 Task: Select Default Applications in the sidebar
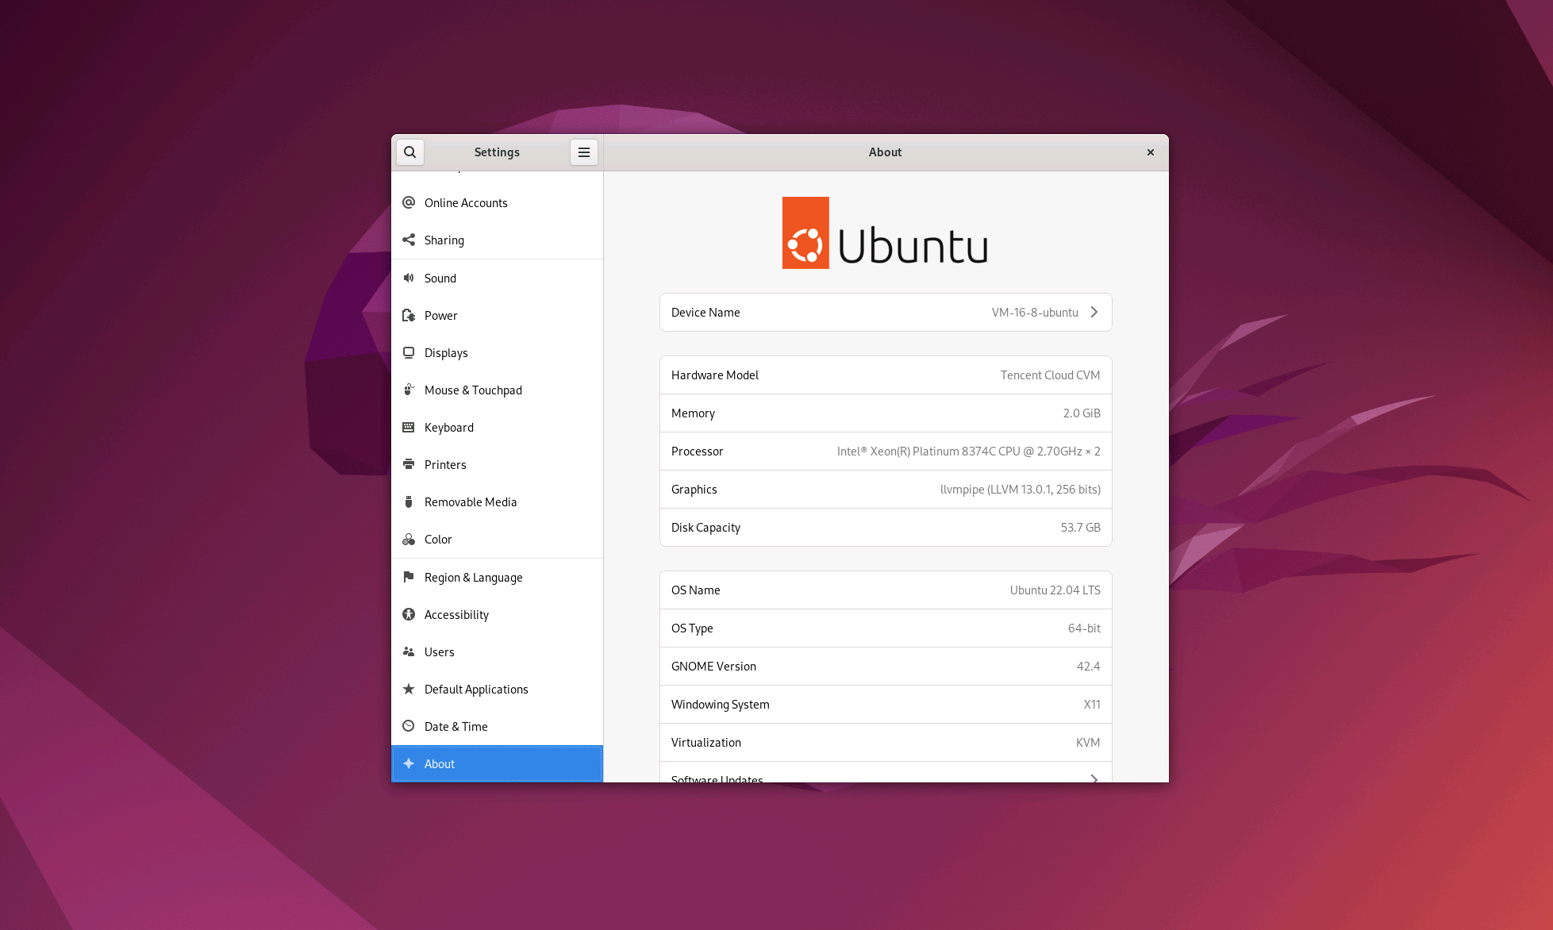click(476, 689)
